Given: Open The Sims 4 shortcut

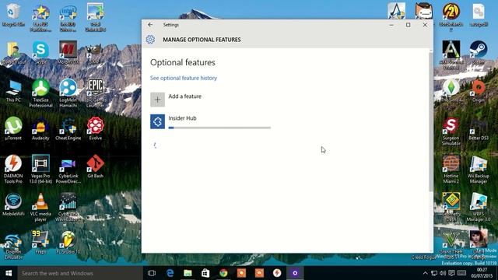Looking at the screenshot, I should coord(451,91).
